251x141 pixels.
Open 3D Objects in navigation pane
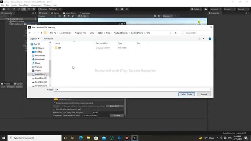(40, 48)
